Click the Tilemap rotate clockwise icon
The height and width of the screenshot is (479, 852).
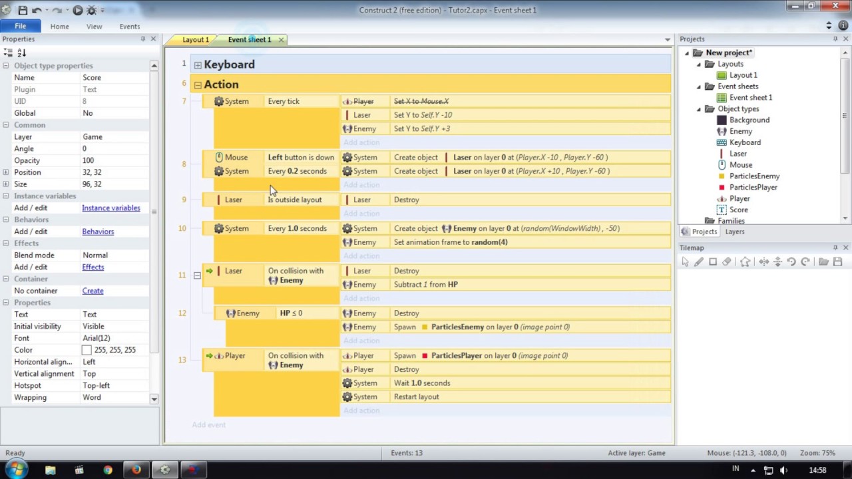point(805,262)
